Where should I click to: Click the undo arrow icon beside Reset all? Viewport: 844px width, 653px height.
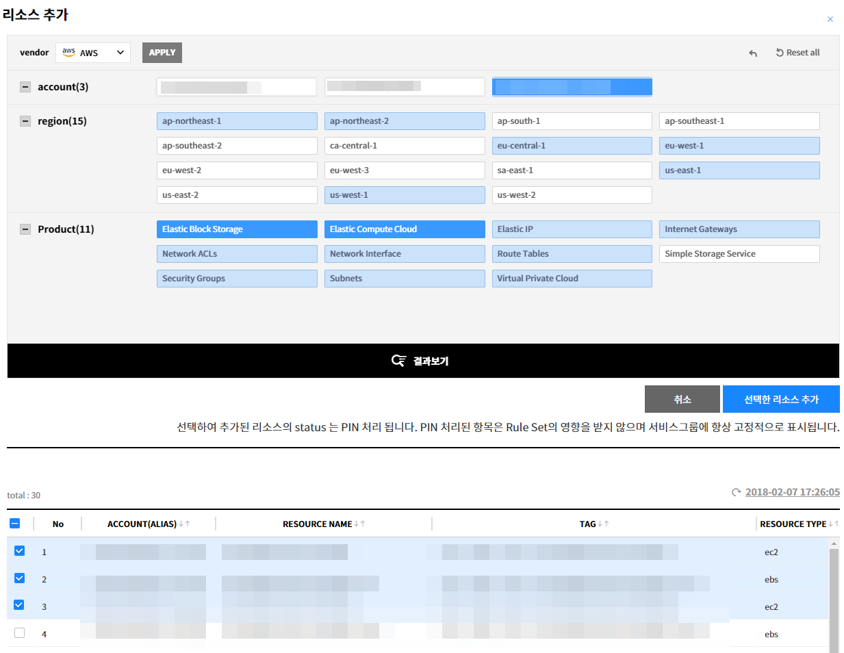[x=753, y=53]
